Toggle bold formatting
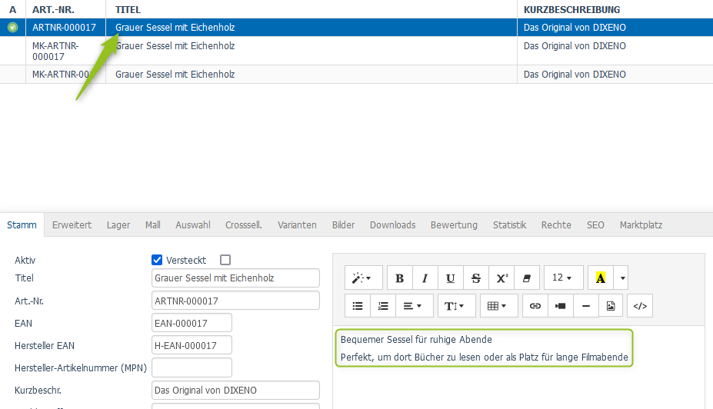The image size is (713, 409). tap(400, 278)
